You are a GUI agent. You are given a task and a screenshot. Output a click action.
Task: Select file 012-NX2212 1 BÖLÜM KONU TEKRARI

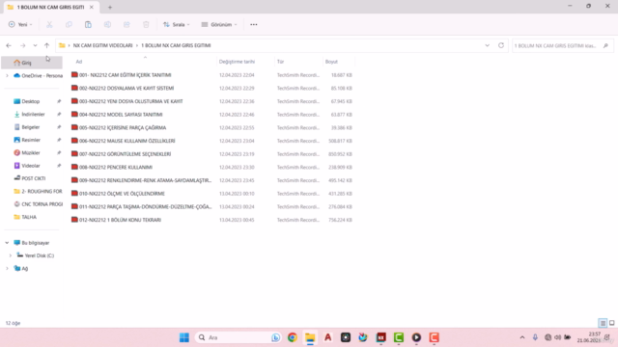pyautogui.click(x=120, y=220)
